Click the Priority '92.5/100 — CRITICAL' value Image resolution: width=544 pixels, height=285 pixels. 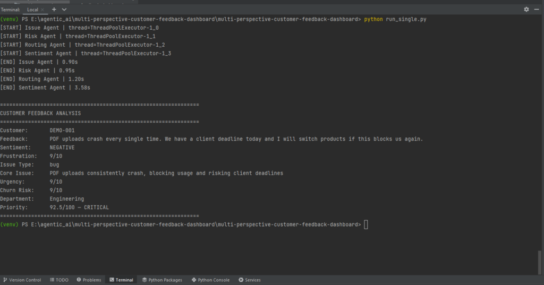[x=79, y=208]
